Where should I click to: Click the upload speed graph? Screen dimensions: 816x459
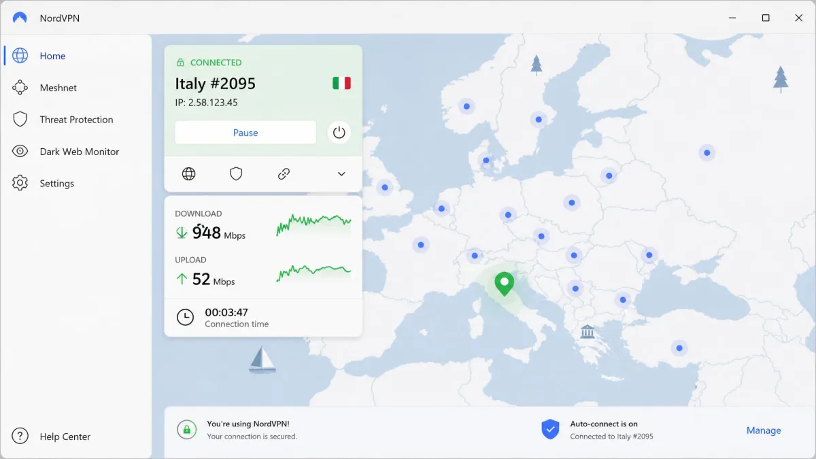[x=313, y=273]
